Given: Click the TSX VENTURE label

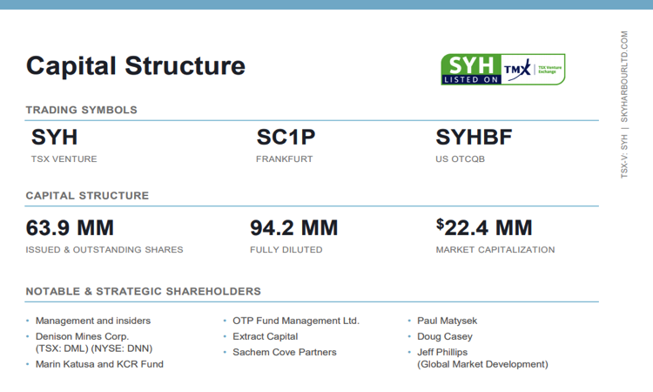Looking at the screenshot, I should 64,159.
